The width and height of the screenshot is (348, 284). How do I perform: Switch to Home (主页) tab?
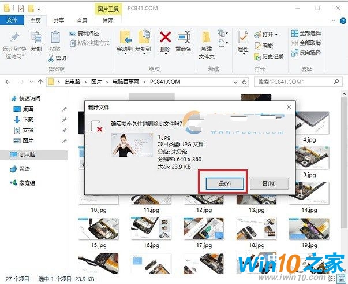36,20
